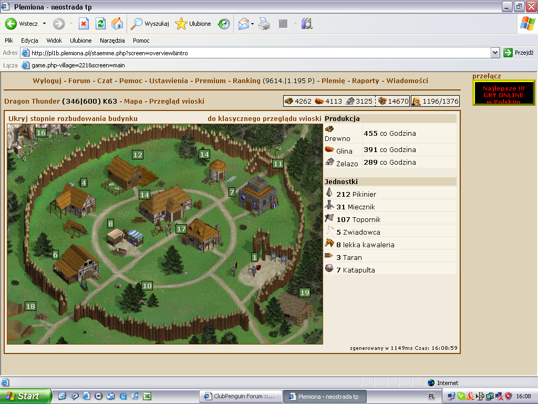The height and width of the screenshot is (404, 538).
Task: Open the Narzędzia menu
Action: pos(112,41)
